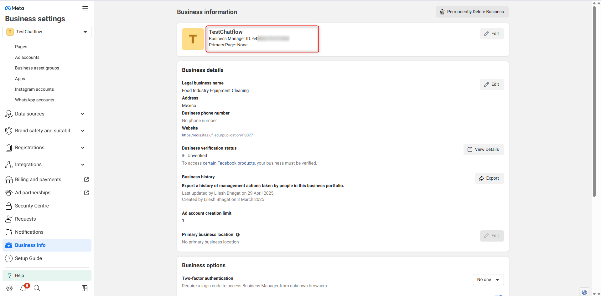Click the Meta logo
The height and width of the screenshot is (296, 601).
14,8
